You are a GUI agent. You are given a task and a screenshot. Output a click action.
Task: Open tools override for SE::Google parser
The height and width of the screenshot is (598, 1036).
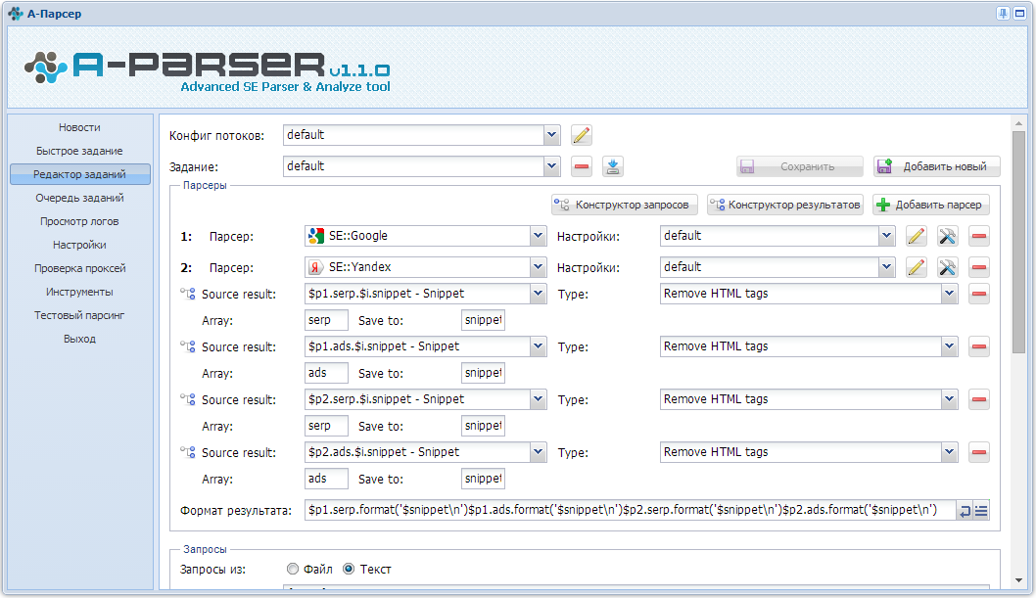[x=948, y=236]
